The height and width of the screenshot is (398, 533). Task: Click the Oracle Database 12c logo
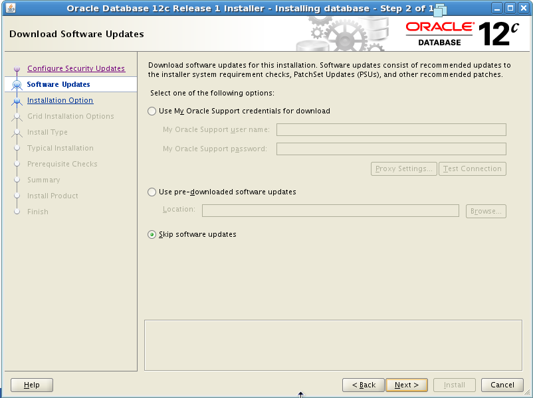tap(463, 34)
